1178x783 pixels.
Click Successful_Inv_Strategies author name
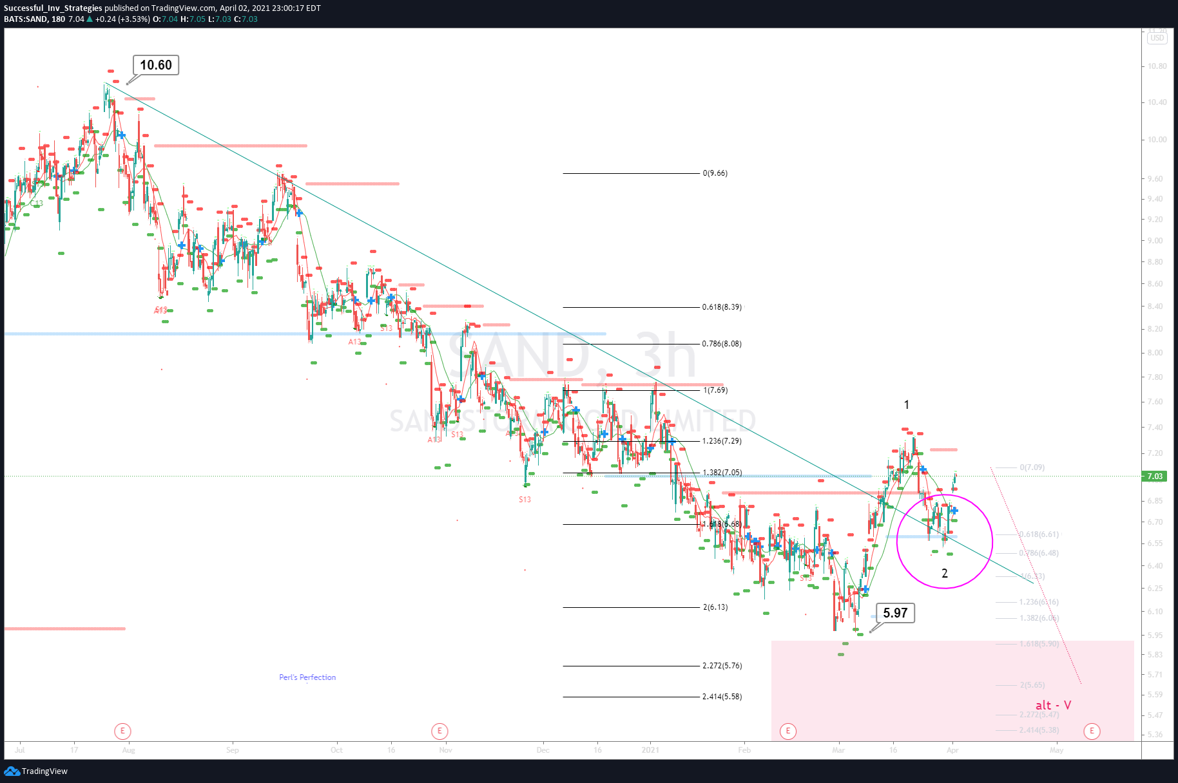click(53, 8)
